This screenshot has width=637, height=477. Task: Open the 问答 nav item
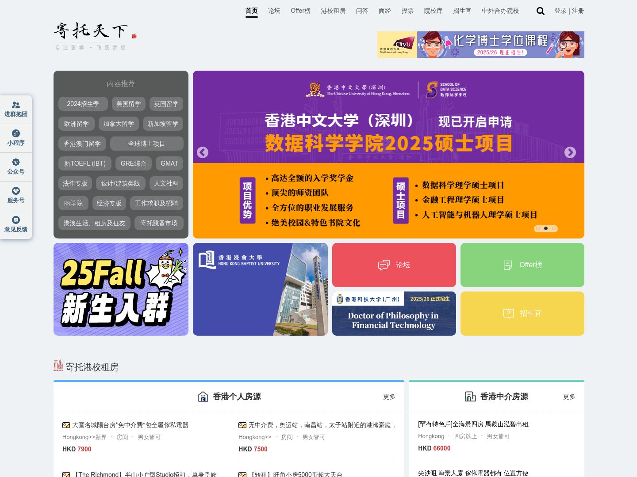[x=362, y=11]
